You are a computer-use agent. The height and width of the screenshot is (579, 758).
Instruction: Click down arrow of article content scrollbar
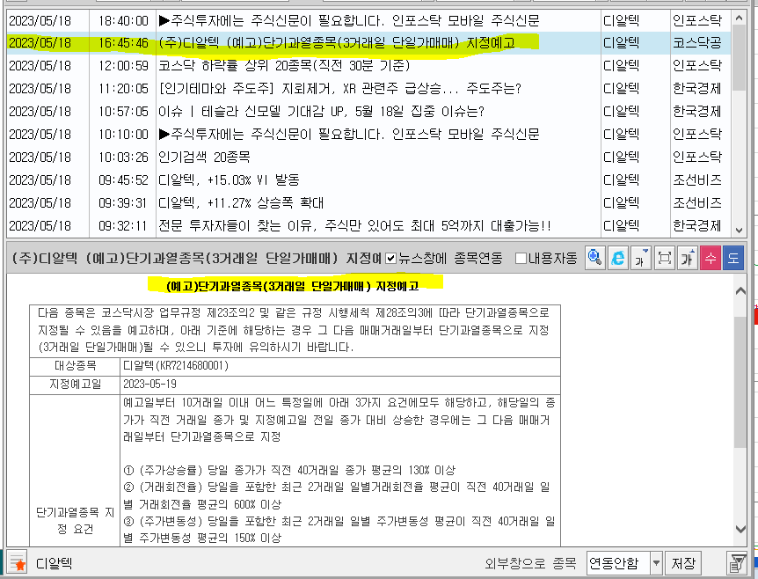[740, 529]
